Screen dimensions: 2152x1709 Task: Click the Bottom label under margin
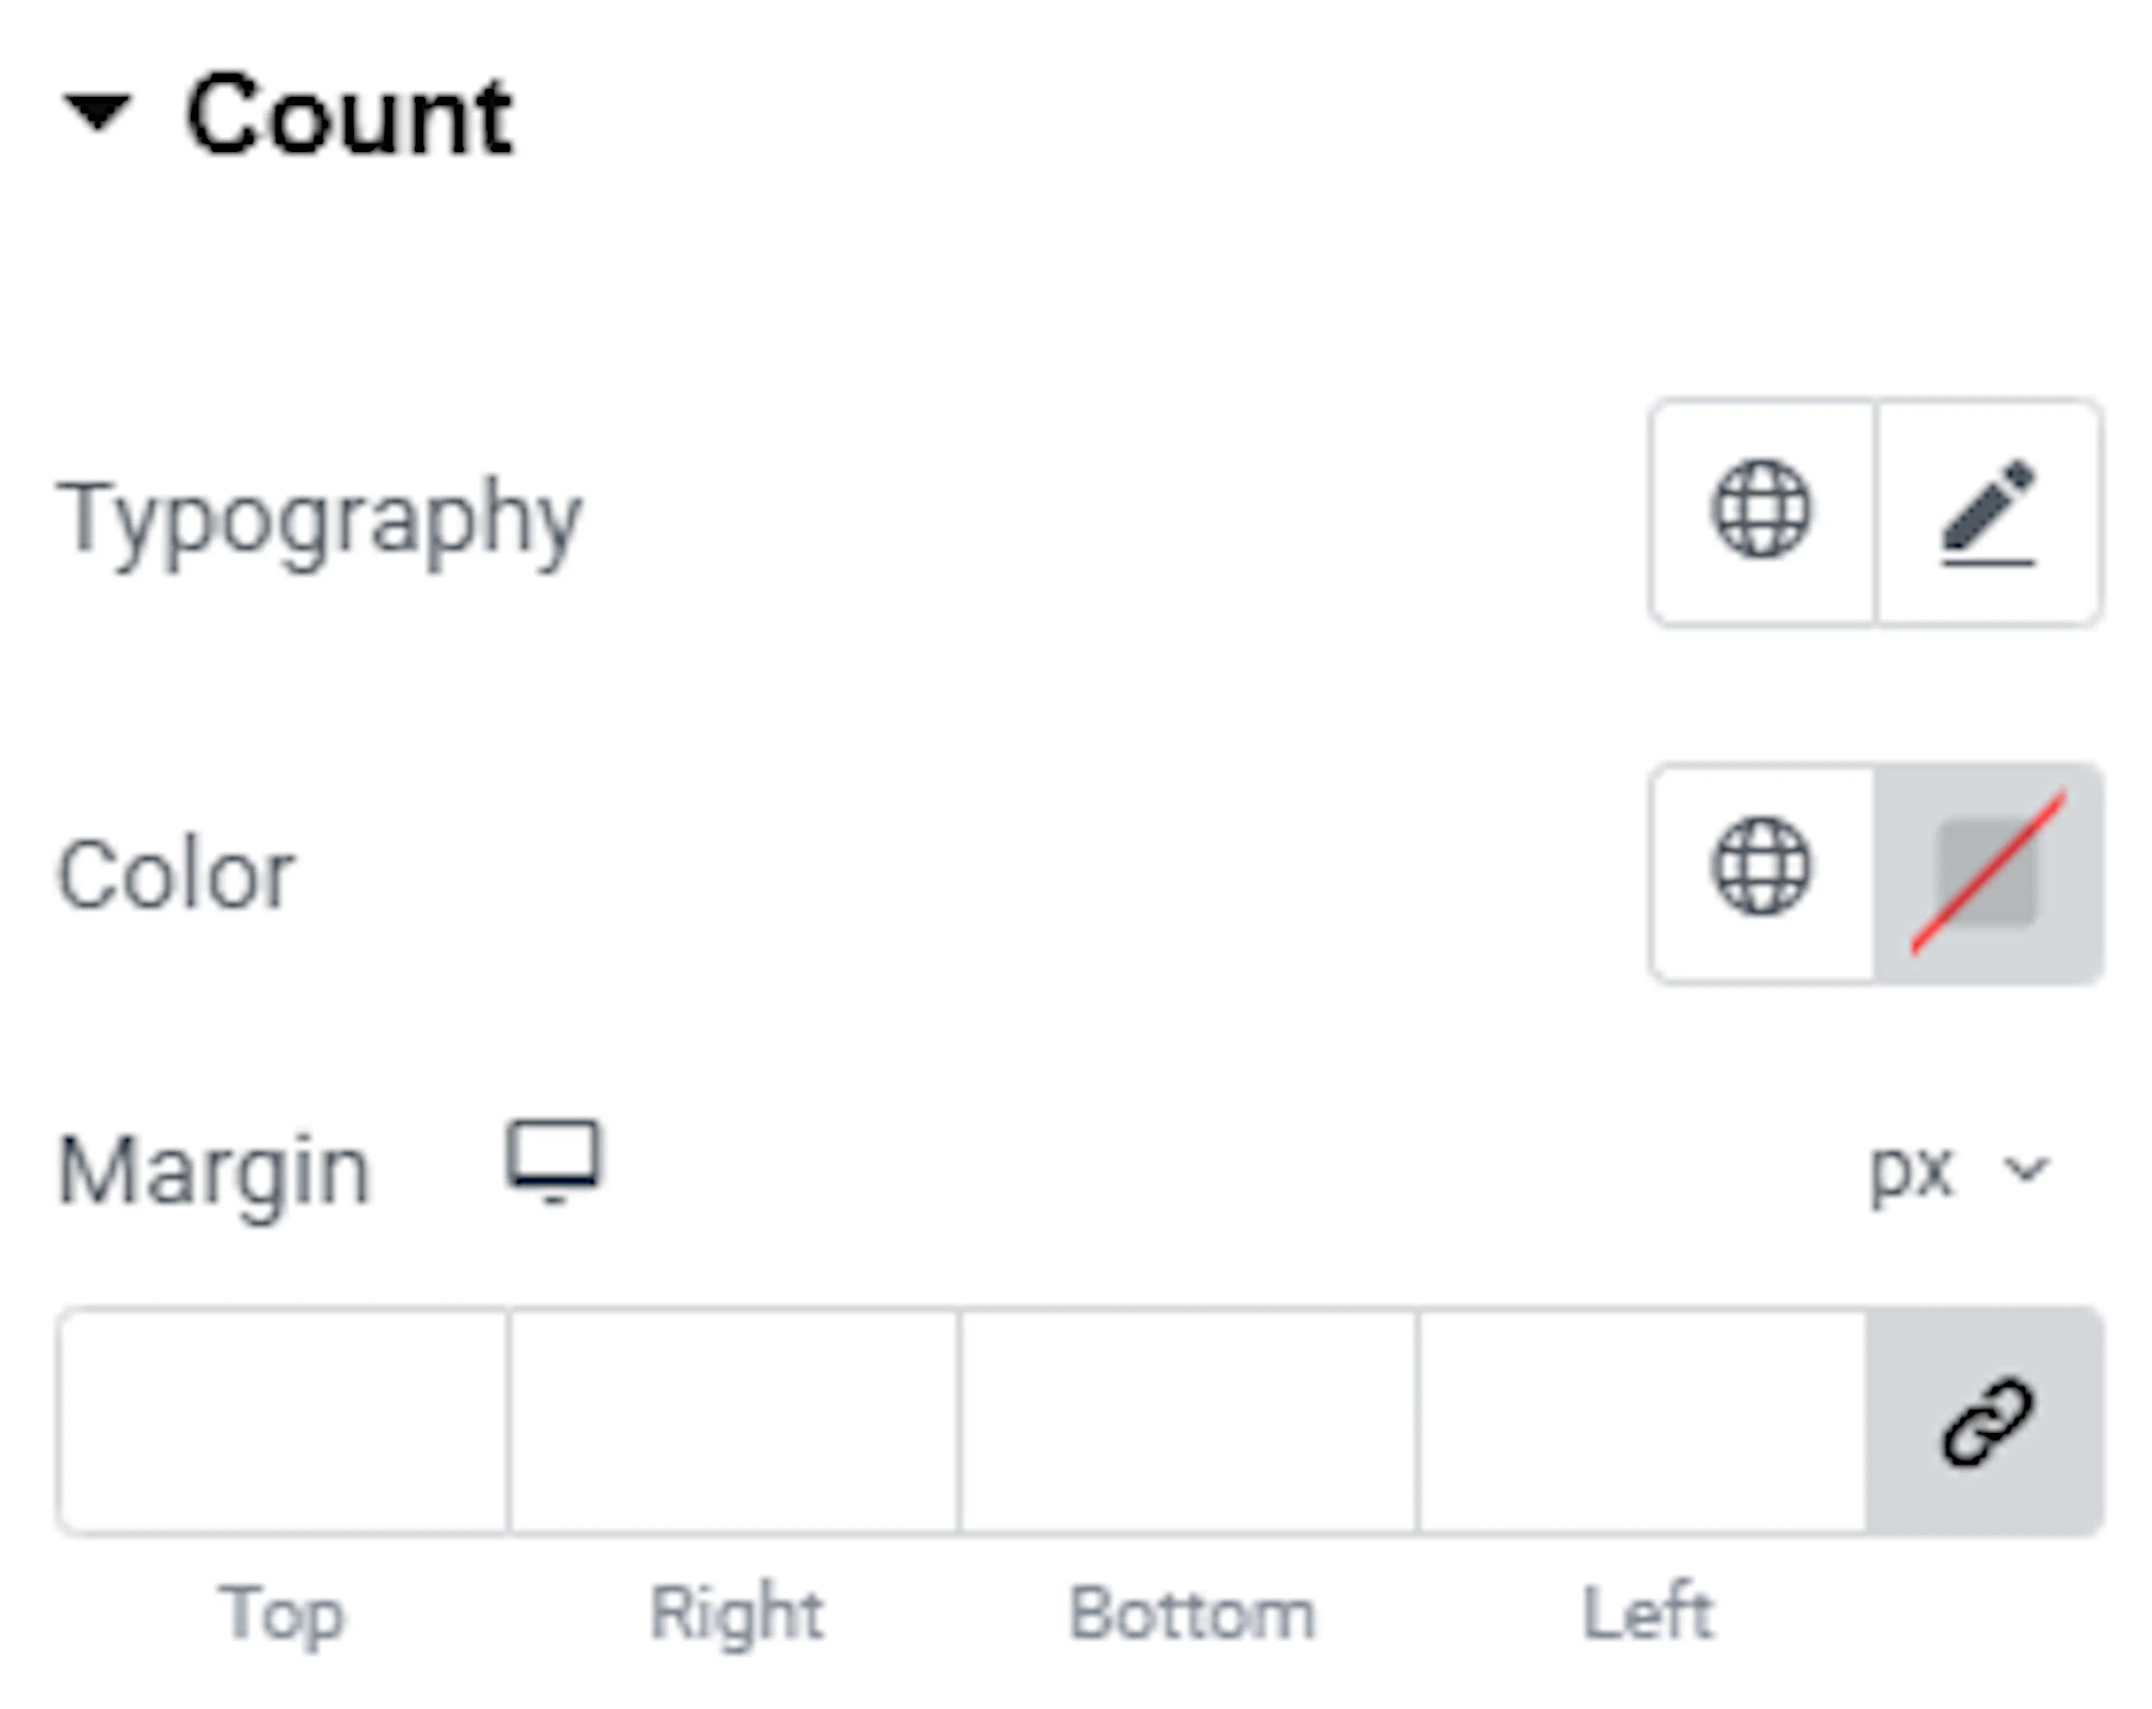[x=1192, y=1613]
